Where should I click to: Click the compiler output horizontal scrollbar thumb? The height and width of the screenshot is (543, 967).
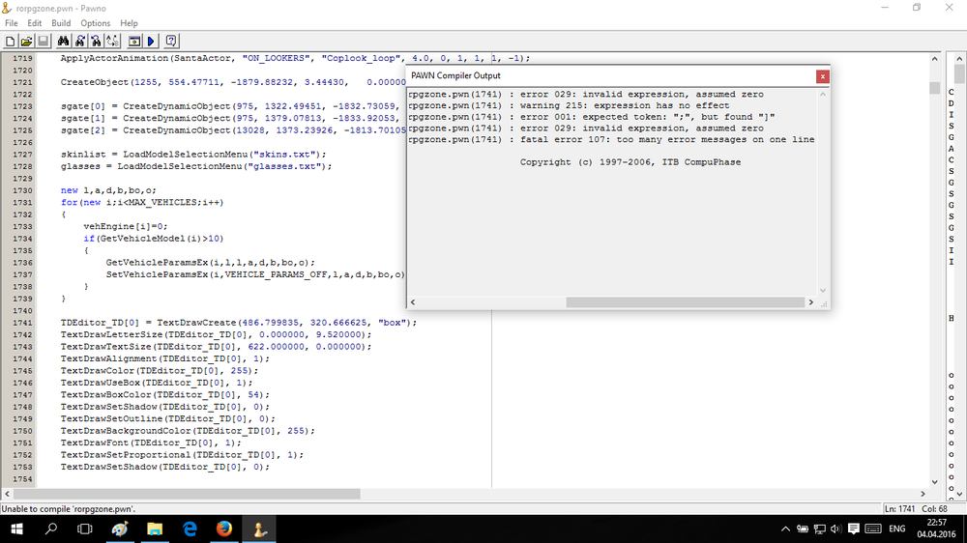click(686, 302)
